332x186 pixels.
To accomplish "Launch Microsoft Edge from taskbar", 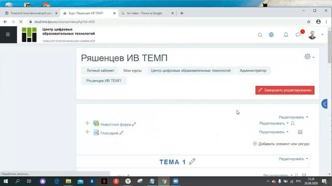I will [57, 181].
